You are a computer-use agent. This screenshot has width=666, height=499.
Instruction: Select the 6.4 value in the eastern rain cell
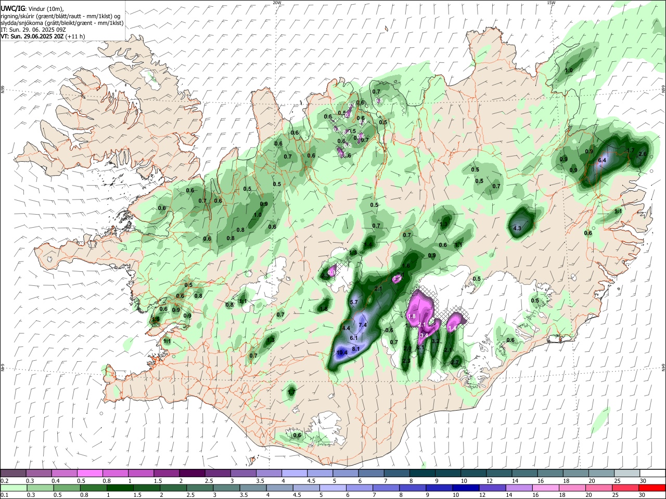point(603,161)
